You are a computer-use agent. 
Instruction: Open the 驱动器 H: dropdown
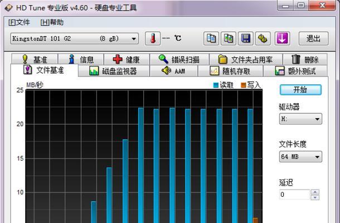(x=300, y=119)
